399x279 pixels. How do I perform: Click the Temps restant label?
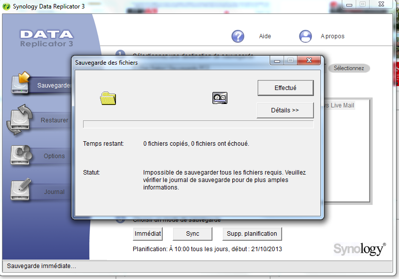[103, 144]
